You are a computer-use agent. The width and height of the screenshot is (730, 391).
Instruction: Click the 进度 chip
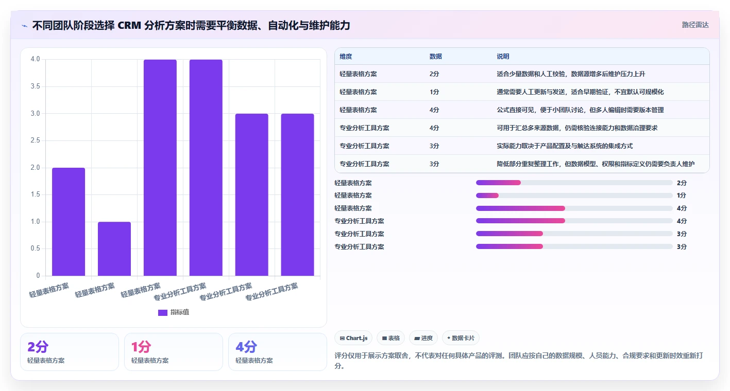(x=423, y=338)
